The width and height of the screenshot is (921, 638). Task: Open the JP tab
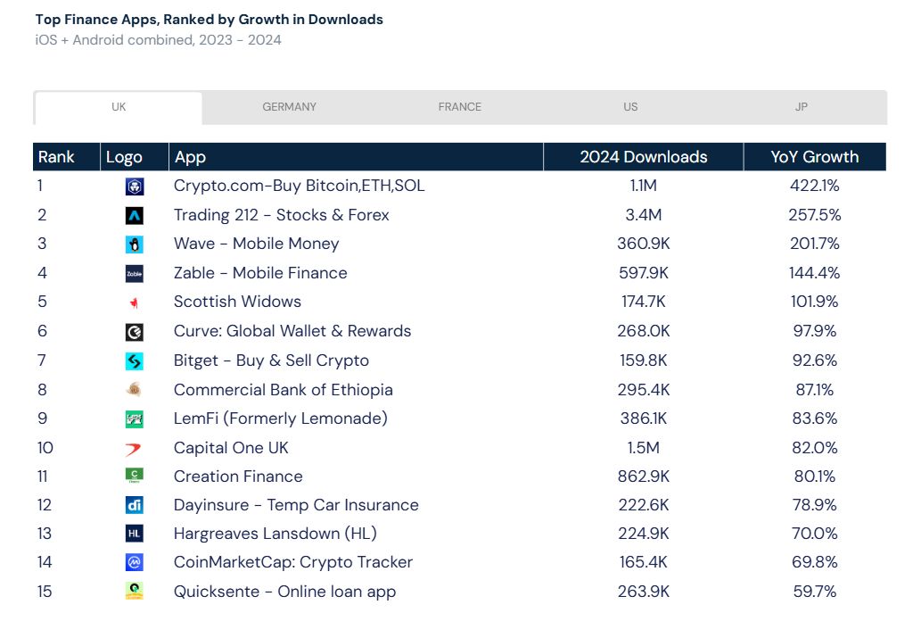pyautogui.click(x=802, y=107)
